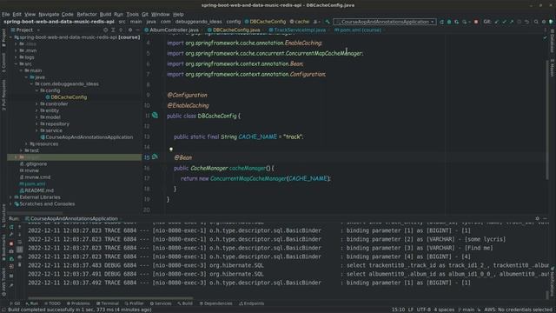Open the Problems tool window
Image resolution: width=556 pixels, height=313 pixels.
78,303
